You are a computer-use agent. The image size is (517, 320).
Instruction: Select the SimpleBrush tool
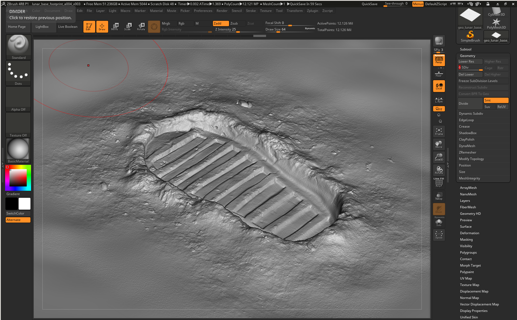tap(470, 36)
